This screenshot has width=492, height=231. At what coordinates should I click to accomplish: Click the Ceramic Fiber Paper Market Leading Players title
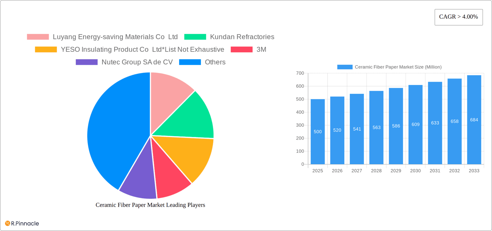[150, 205]
